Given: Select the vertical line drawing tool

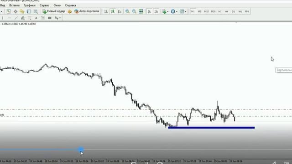Looking at the screenshot, I should click(2, 18).
